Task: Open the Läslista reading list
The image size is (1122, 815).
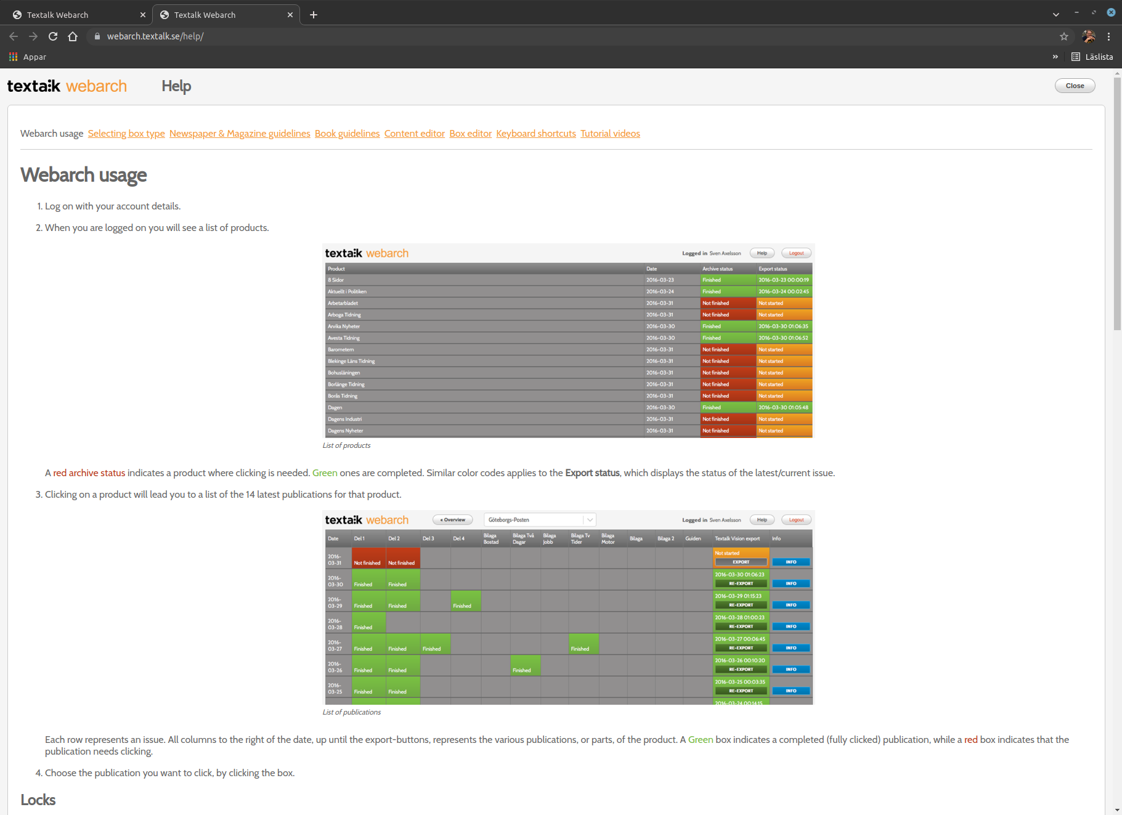Action: [x=1092, y=57]
